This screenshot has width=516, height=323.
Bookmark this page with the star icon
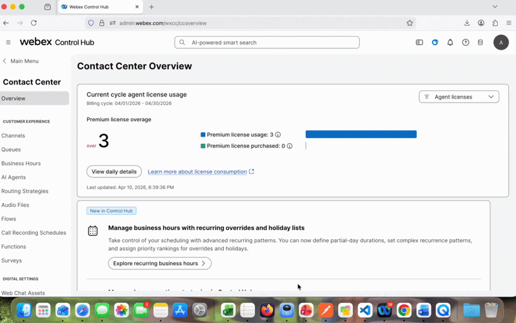[410, 23]
